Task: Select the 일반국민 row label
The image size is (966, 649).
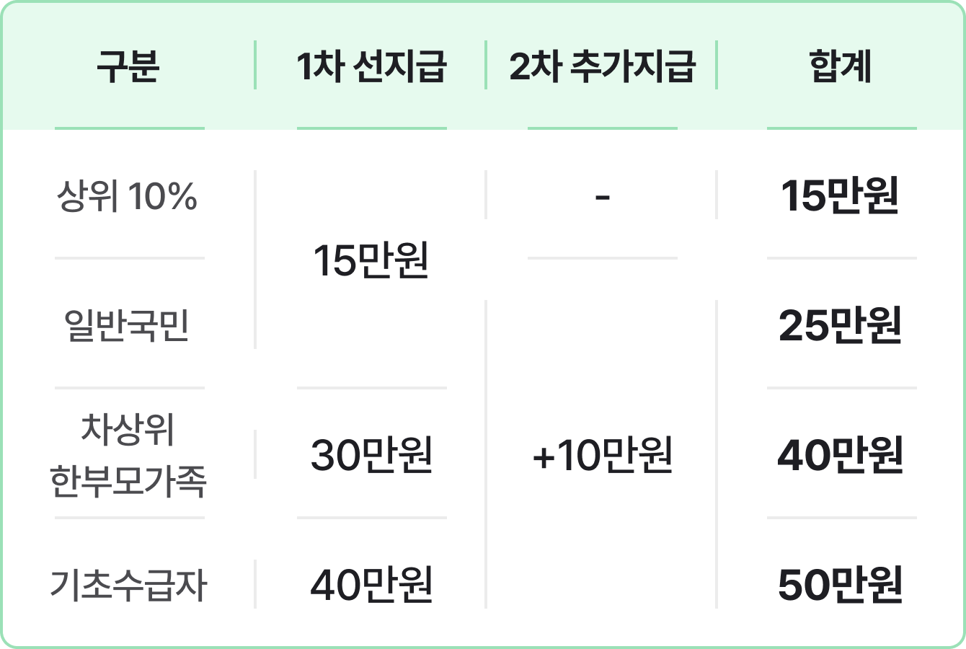Action: 127,325
